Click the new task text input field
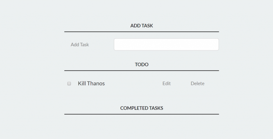 point(166,44)
